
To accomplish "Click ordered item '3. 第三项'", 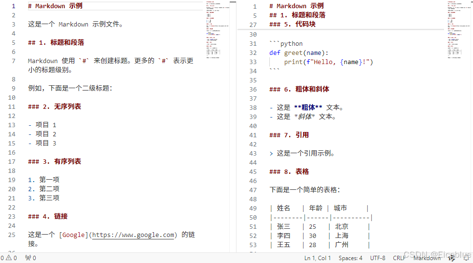I will coord(44,198).
